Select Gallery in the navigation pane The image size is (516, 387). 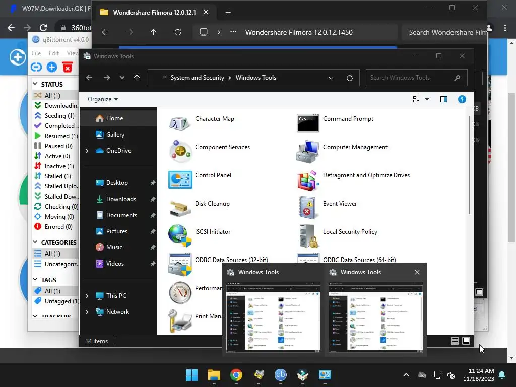click(x=118, y=134)
